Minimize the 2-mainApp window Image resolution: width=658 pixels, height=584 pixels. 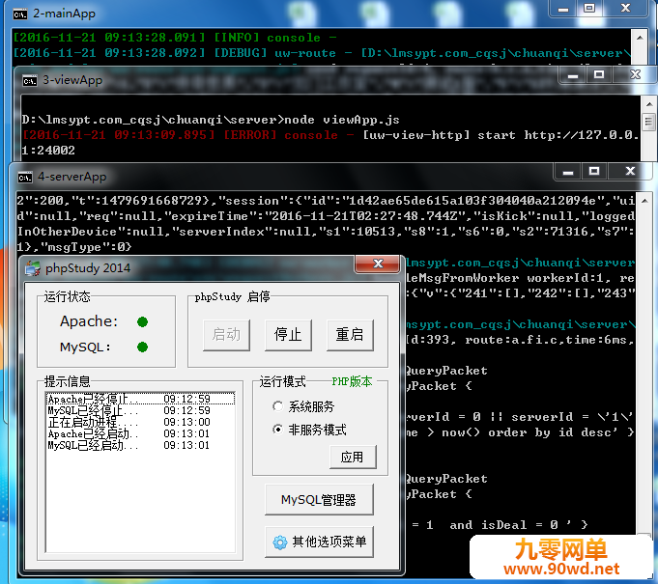[x=563, y=9]
